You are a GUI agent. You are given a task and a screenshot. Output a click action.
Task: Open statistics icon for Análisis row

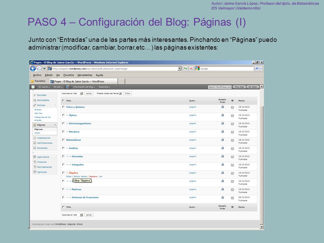click(222, 148)
